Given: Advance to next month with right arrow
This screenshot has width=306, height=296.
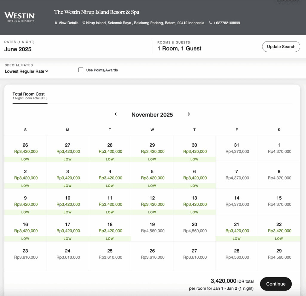Looking at the screenshot, I should tap(189, 114).
